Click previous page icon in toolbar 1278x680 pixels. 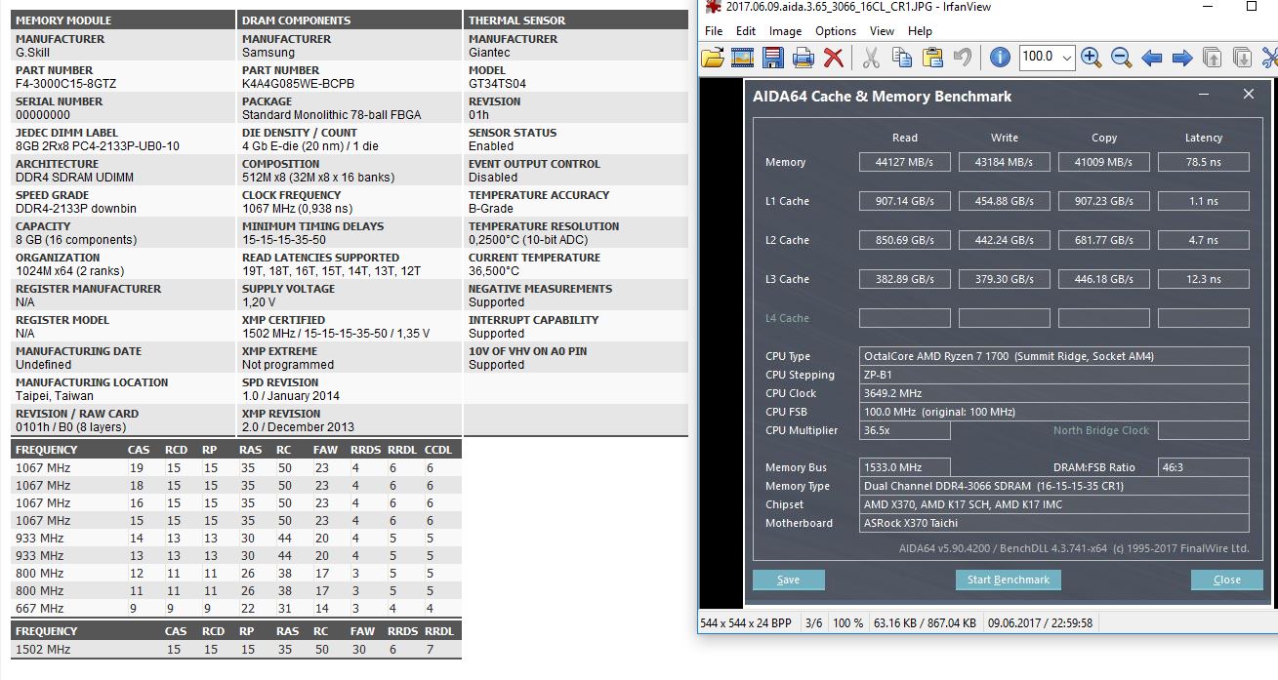click(1213, 58)
